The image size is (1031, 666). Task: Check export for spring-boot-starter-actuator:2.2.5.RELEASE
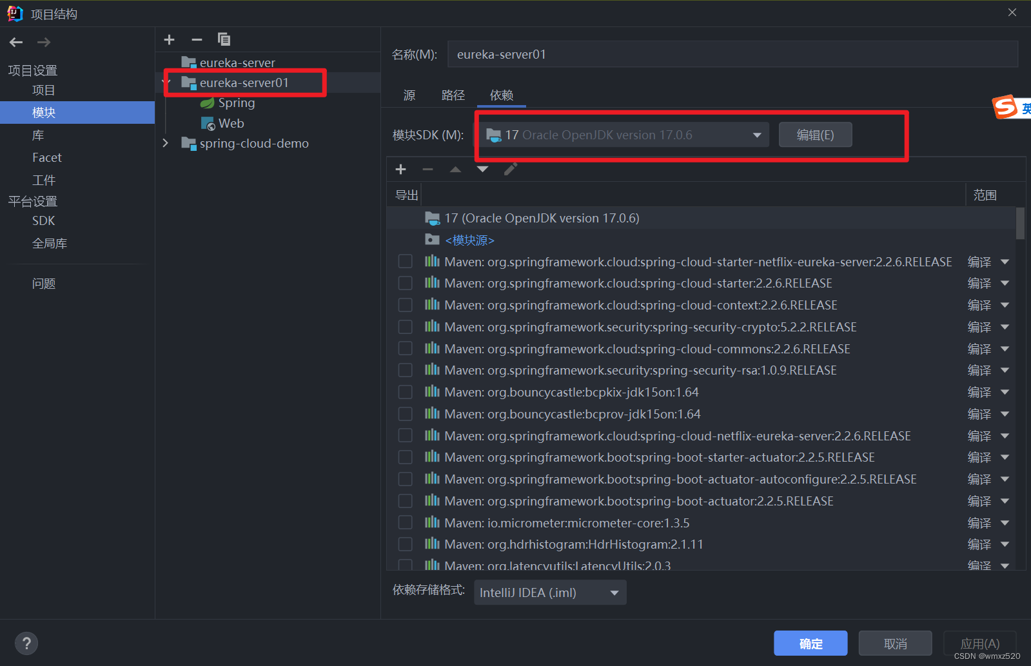pos(406,457)
